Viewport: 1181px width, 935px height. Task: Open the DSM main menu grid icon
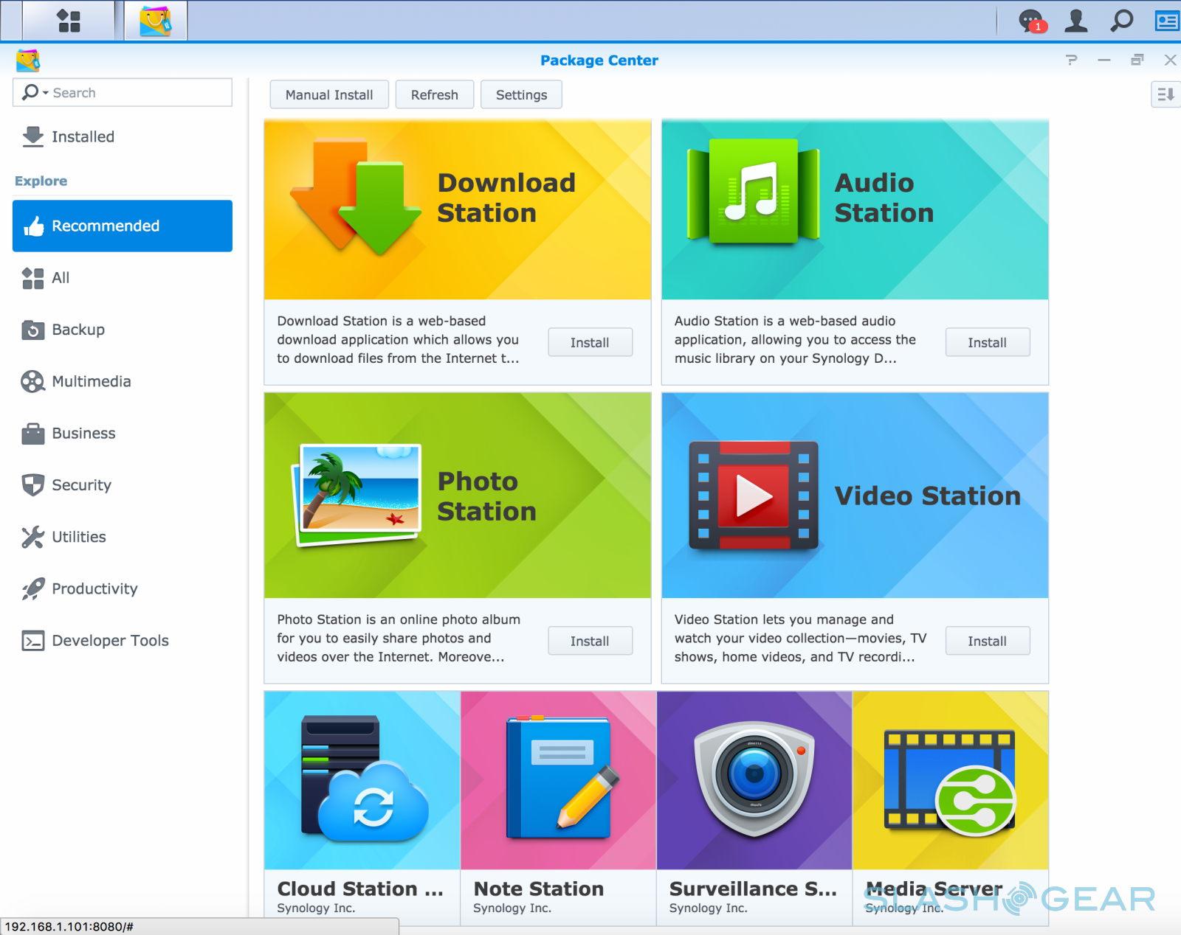tap(69, 21)
